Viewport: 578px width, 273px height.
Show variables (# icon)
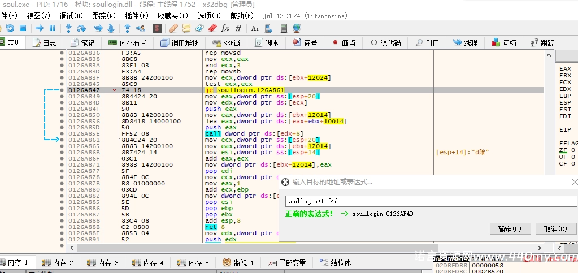tap(238, 28)
